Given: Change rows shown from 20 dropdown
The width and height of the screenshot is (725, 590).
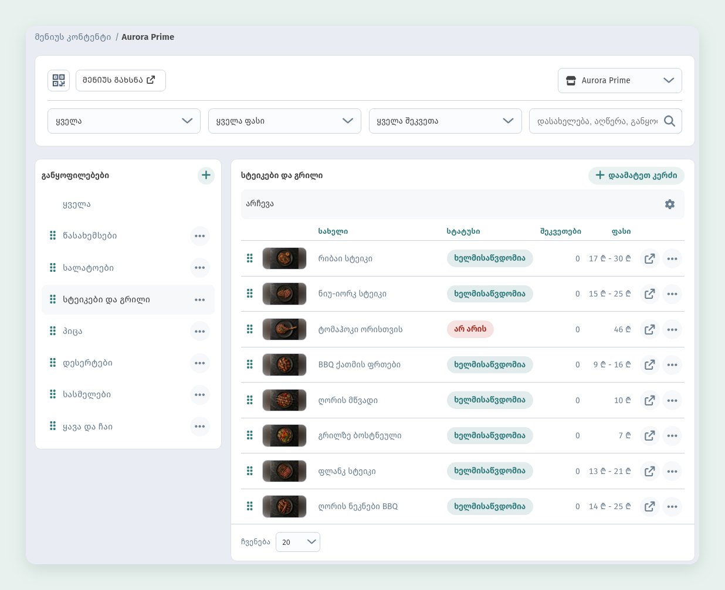Looking at the screenshot, I should (298, 542).
